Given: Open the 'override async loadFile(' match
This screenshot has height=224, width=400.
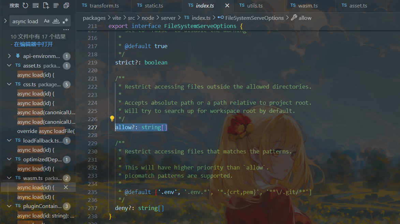Looking at the screenshot, I should click(46, 131).
